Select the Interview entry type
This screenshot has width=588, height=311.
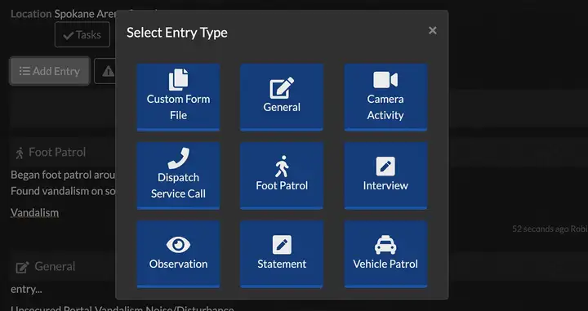coord(385,175)
